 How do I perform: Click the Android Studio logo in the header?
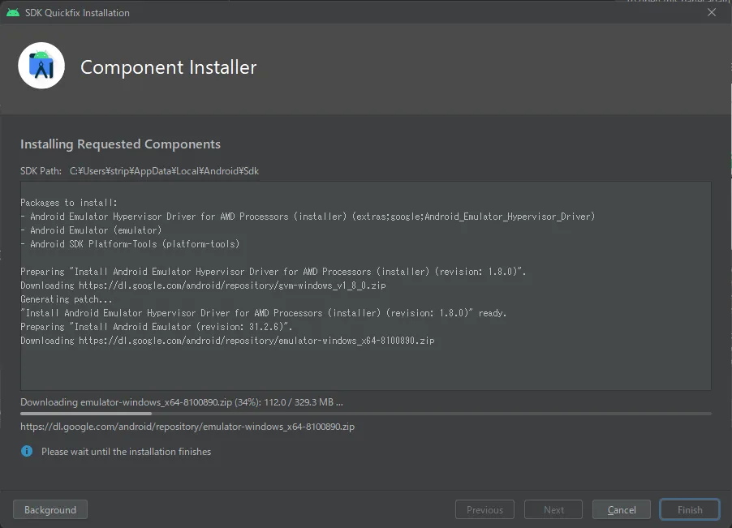tap(41, 67)
